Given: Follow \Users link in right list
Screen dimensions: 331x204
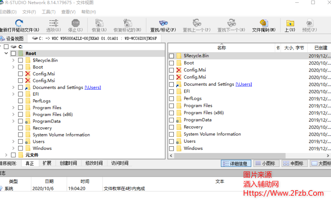Looking at the screenshot, I should click(244, 84).
